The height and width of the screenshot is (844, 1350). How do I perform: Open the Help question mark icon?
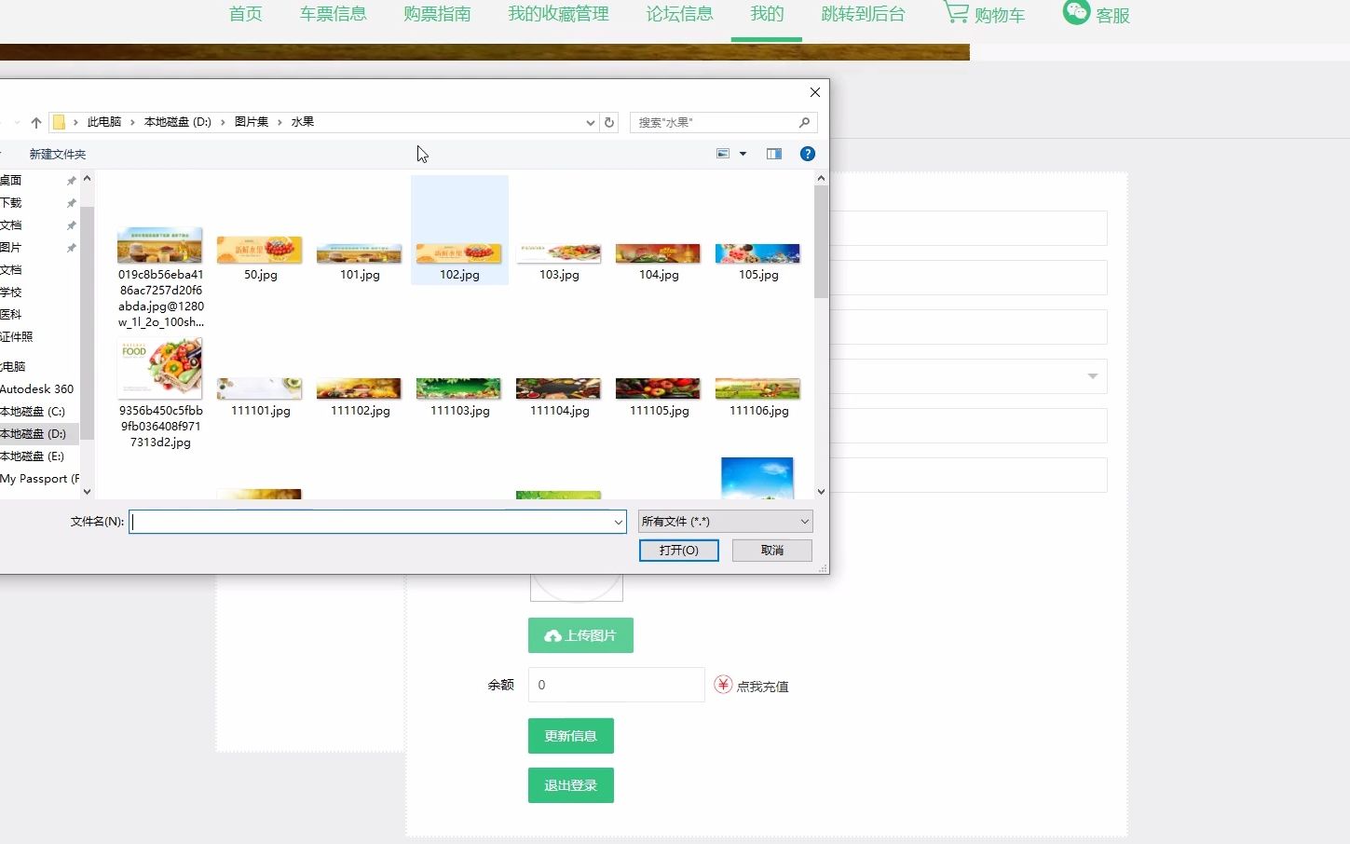[x=807, y=153]
